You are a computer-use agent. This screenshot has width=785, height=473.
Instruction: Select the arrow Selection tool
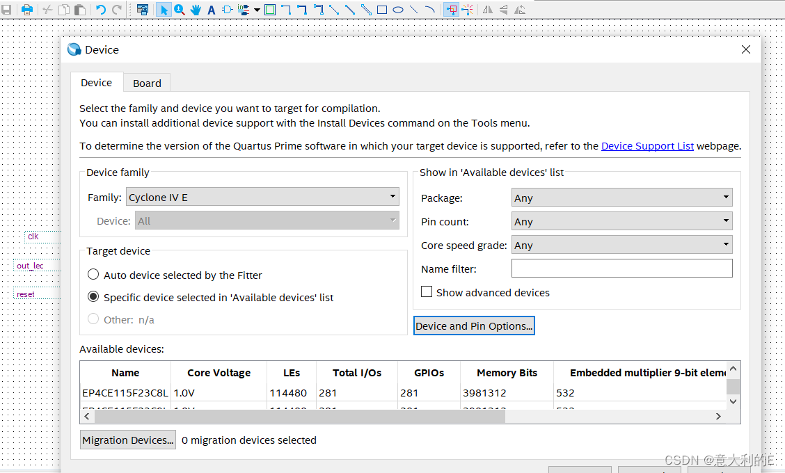[x=164, y=10]
